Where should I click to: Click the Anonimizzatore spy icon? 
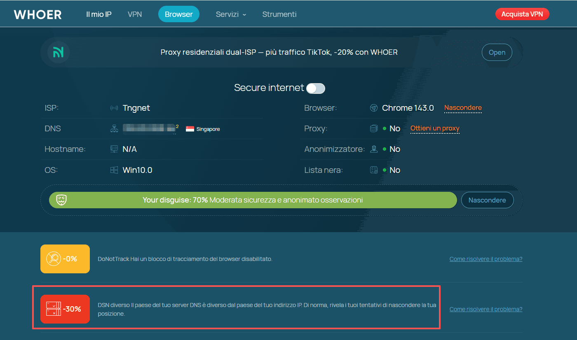coord(374,149)
